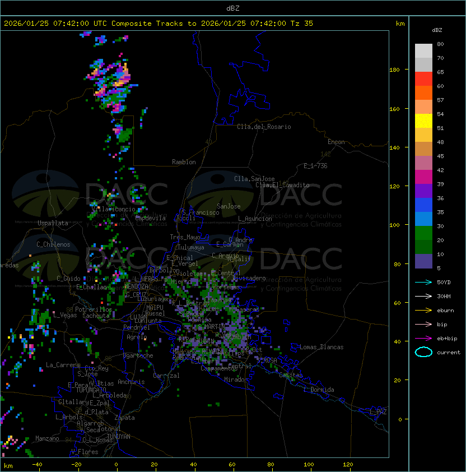Image resolution: width=466 pixels, height=472 pixels.
Task: Click the 'Lomas_Blancas' map label
Action: pos(321,347)
